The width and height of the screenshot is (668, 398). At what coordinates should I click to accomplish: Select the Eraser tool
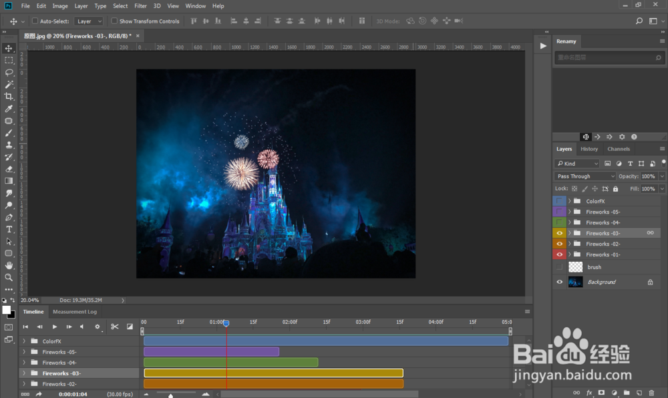9,169
